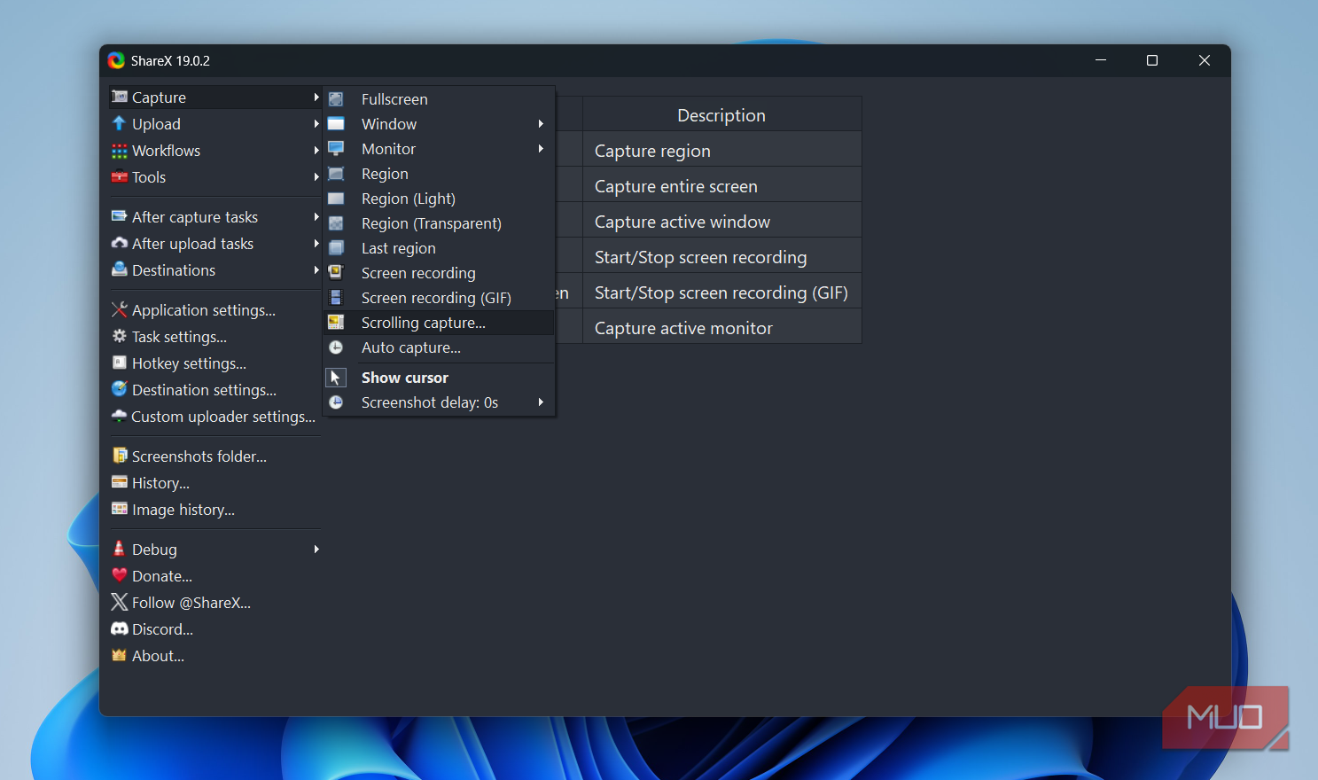Expand the Upload submenu arrow
Screen dimensions: 1318x780
(x=316, y=124)
